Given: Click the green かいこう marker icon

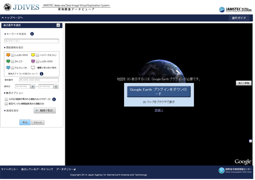Looking at the screenshot, I should pos(8,61).
